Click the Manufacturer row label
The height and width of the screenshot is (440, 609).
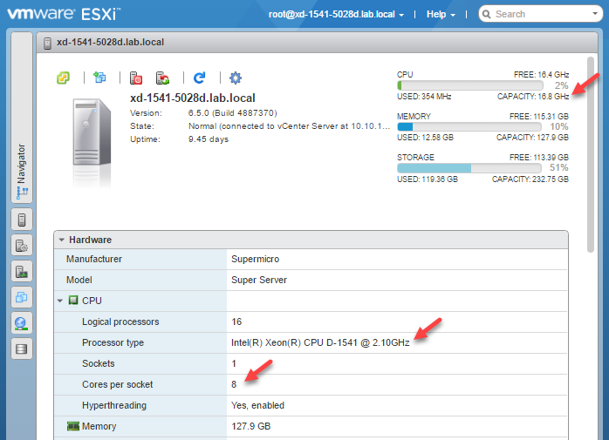[x=94, y=259]
